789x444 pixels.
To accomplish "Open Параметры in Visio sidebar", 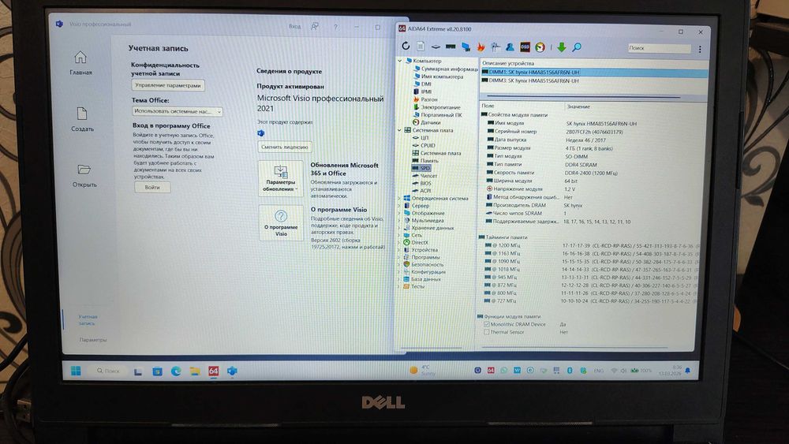I will [x=92, y=340].
